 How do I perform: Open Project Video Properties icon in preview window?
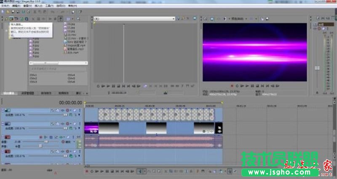click(206, 19)
